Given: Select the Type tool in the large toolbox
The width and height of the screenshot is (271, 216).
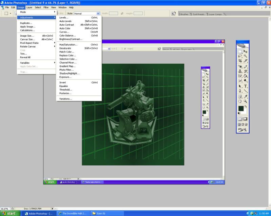Looking at the screenshot, I should [x=245, y=86].
